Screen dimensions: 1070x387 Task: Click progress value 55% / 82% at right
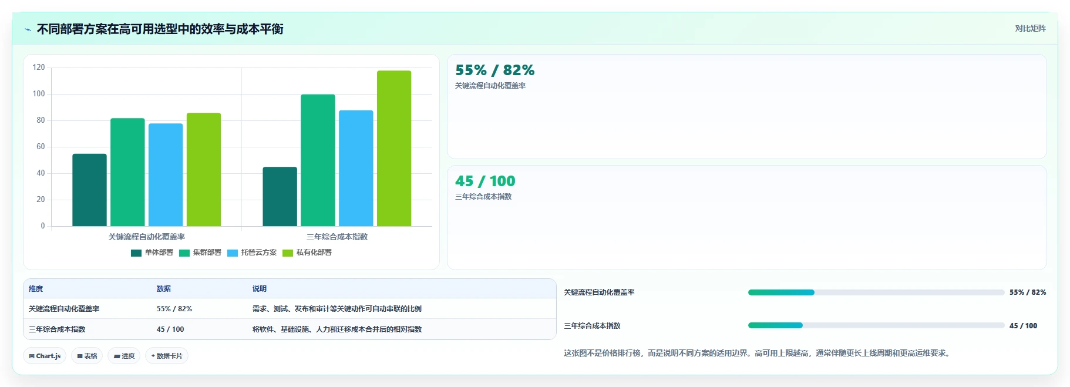coord(1028,292)
